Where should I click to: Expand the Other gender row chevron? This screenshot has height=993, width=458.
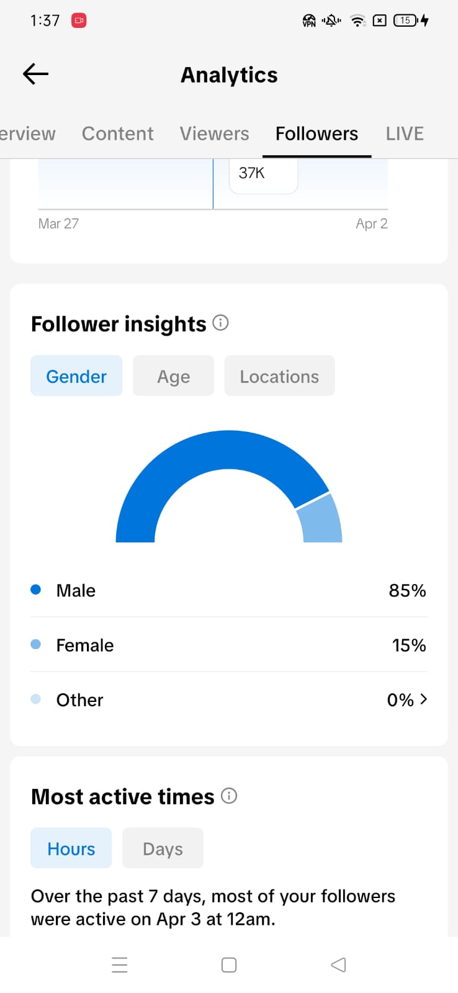click(x=423, y=699)
